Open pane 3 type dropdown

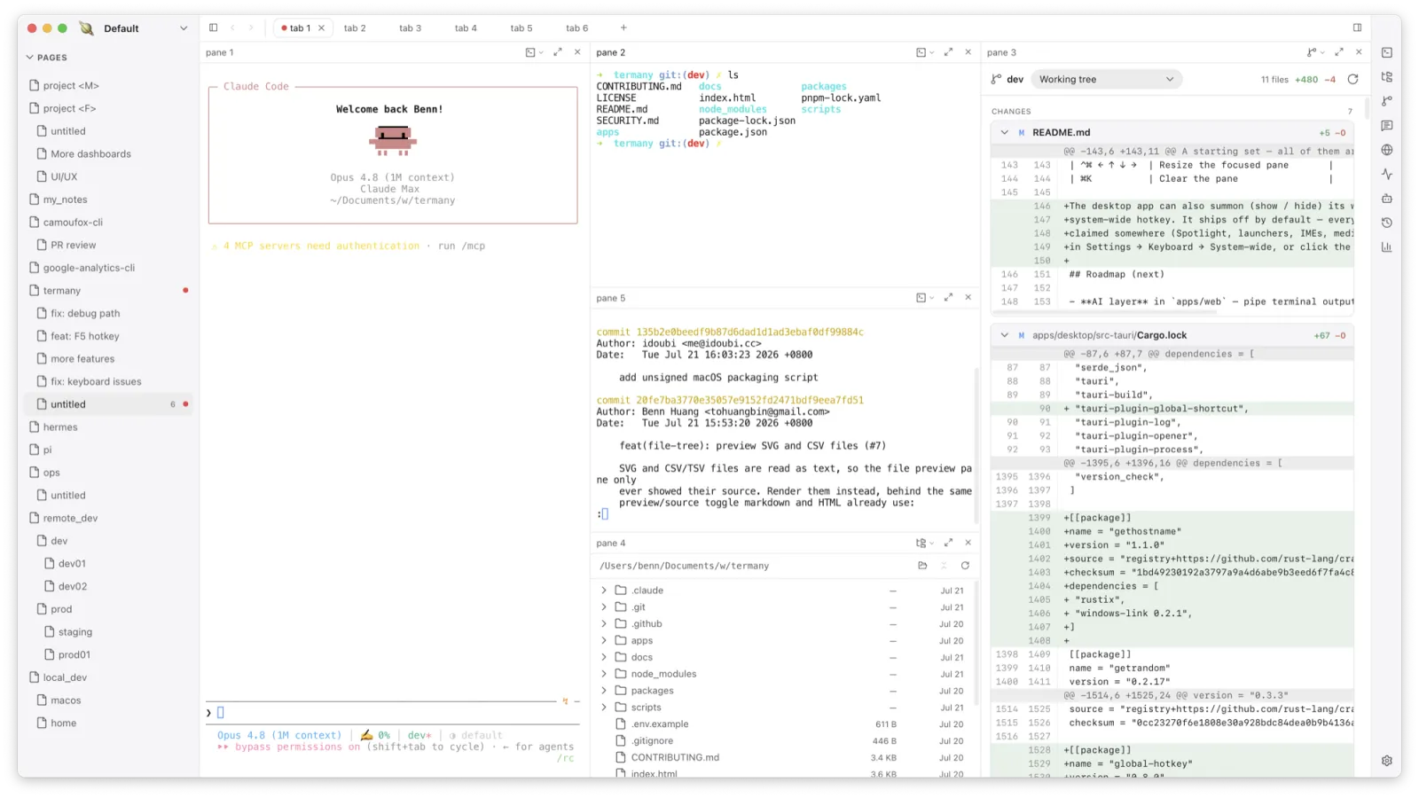1314,52
